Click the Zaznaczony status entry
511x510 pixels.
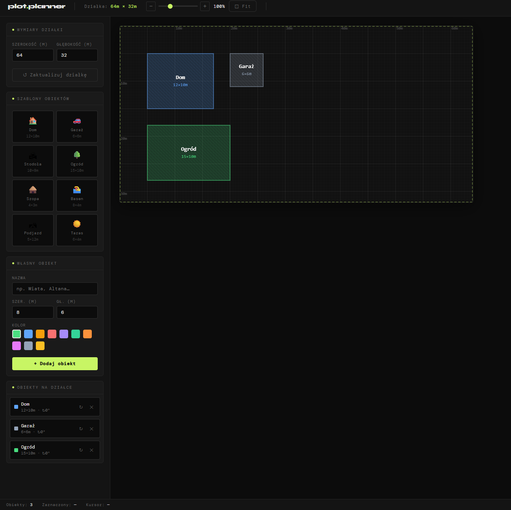click(59, 505)
